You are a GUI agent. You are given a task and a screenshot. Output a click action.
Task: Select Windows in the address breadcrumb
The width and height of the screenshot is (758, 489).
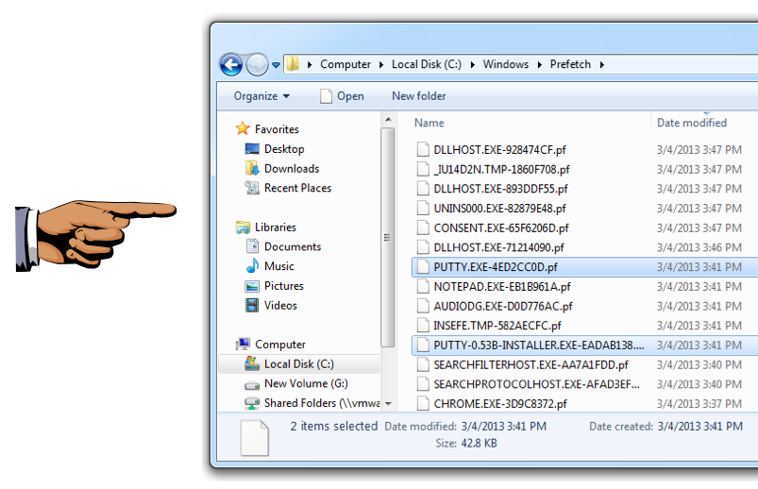(x=506, y=64)
